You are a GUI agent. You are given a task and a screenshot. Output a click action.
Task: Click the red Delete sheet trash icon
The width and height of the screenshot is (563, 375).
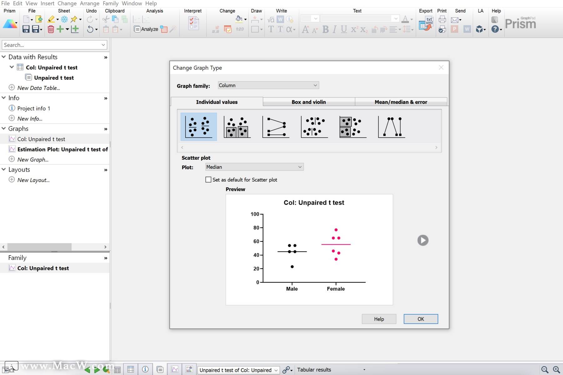click(x=51, y=29)
